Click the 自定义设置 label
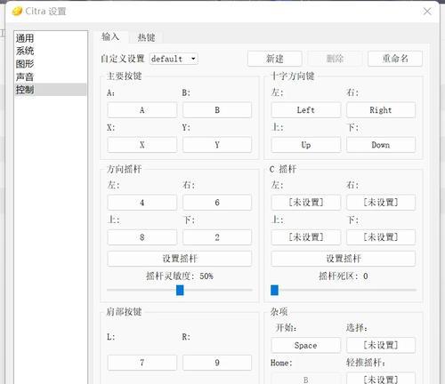The image size is (445, 384). (x=122, y=59)
